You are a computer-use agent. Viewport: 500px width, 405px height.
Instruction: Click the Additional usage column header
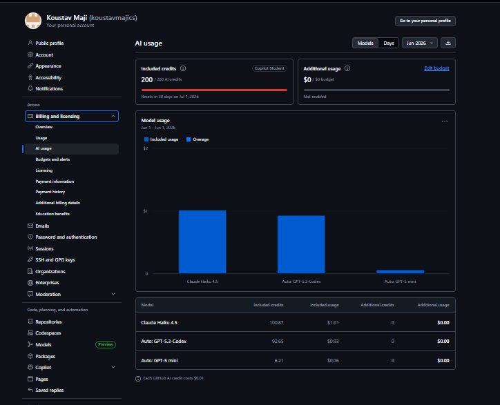[x=433, y=305]
